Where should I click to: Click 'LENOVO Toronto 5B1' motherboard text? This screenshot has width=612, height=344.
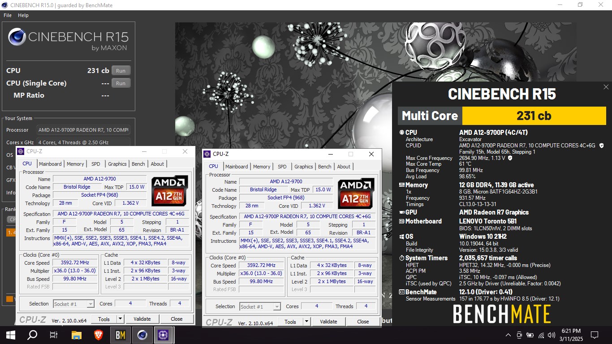coord(488,221)
